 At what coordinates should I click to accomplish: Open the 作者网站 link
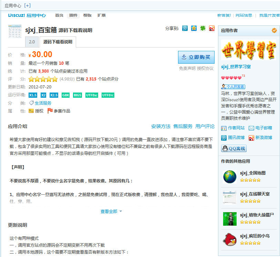point(233,128)
